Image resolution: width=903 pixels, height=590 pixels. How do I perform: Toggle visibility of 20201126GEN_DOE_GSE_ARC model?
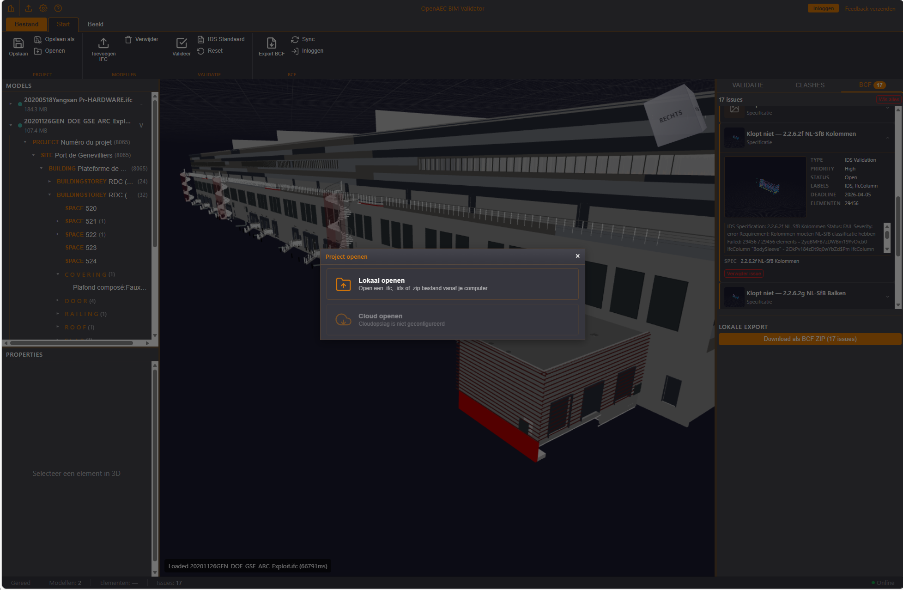tap(20, 125)
